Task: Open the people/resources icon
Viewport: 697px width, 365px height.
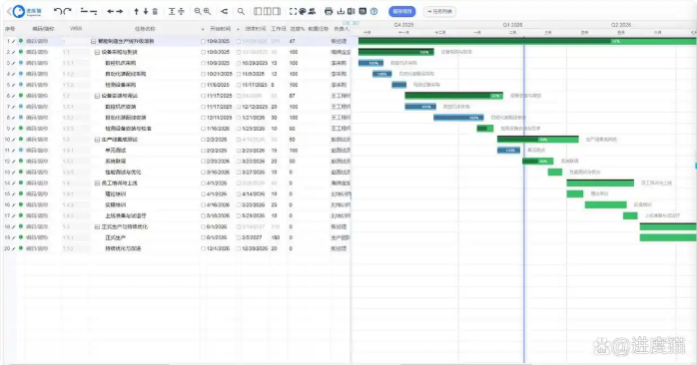Action: [312, 11]
